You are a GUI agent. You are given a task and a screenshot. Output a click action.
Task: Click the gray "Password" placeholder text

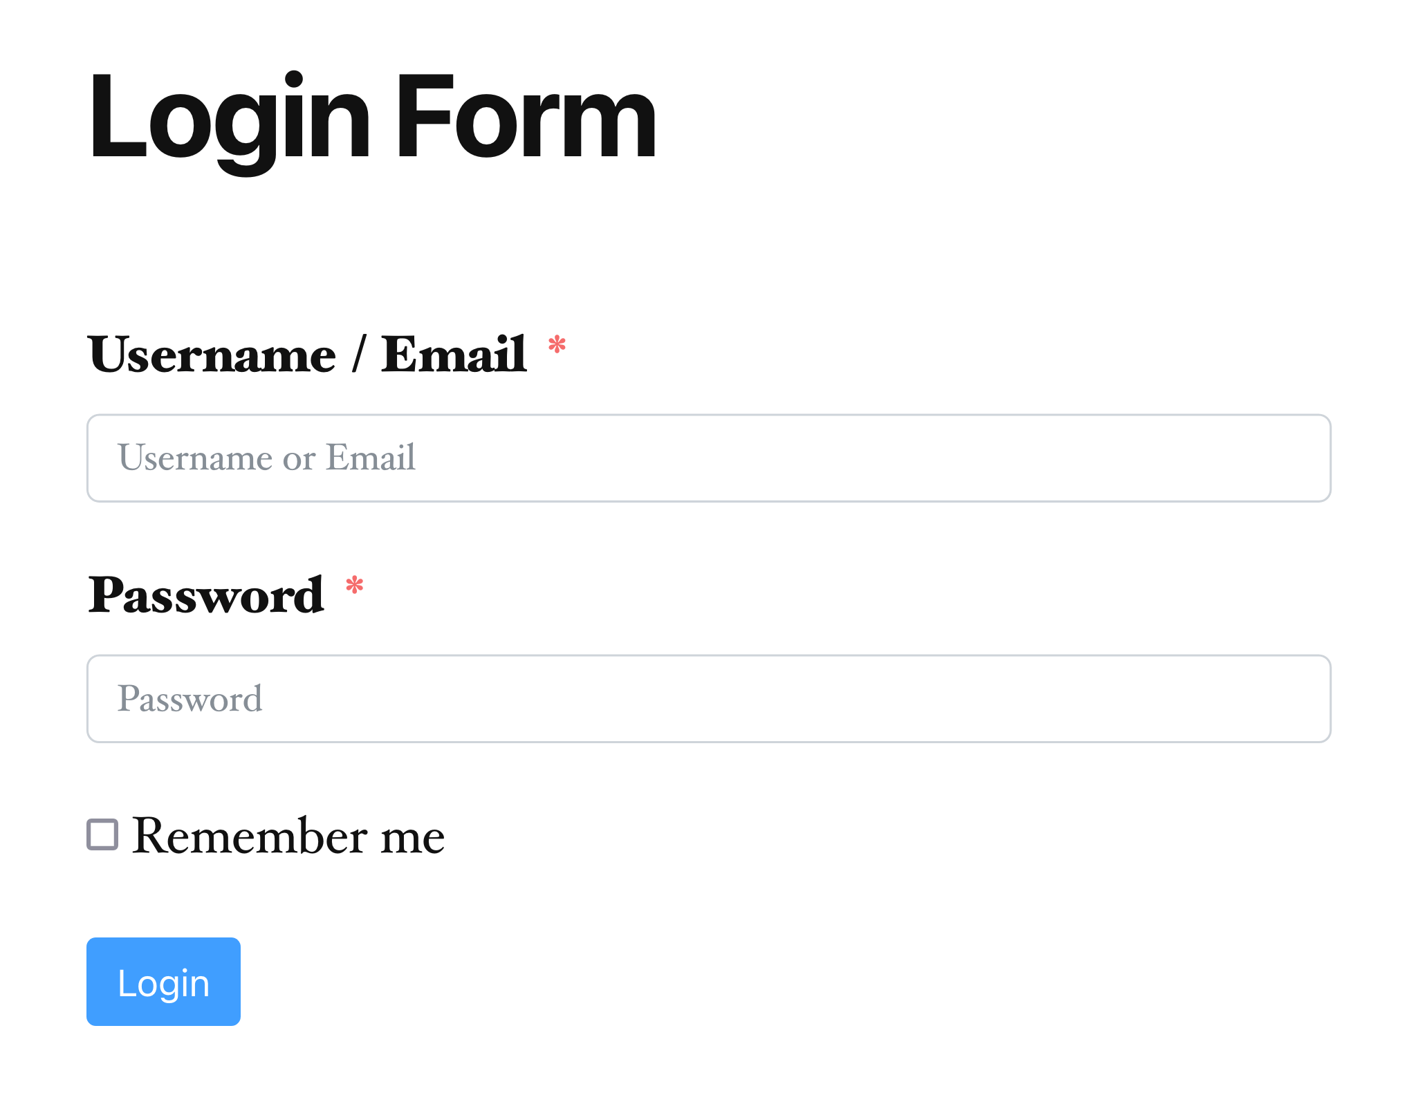pyautogui.click(x=190, y=698)
